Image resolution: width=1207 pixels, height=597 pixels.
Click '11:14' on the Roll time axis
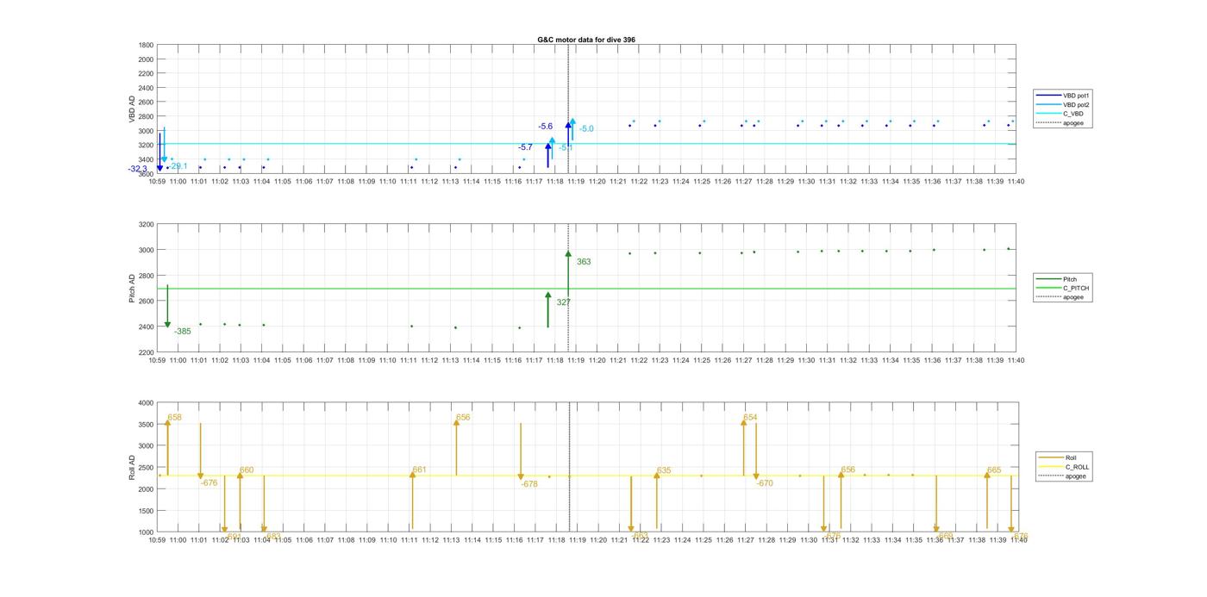pos(472,540)
